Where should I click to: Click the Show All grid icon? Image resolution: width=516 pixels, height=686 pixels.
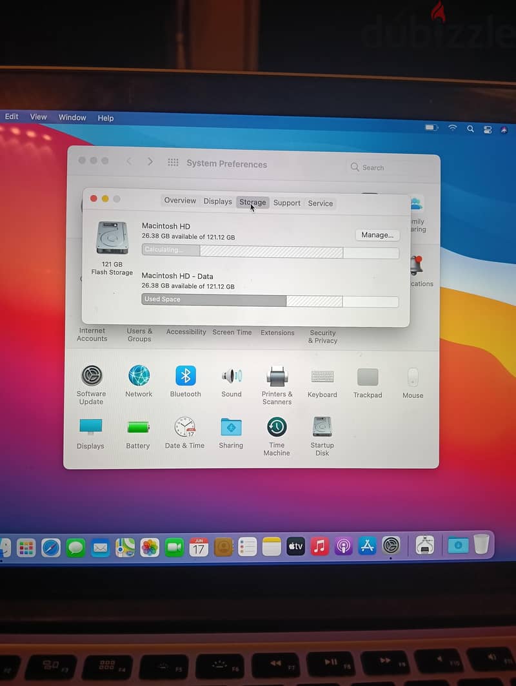pos(173,162)
